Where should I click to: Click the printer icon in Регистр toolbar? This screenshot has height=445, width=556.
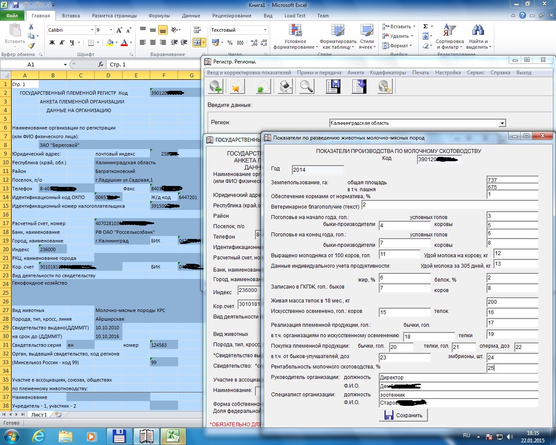point(285,86)
